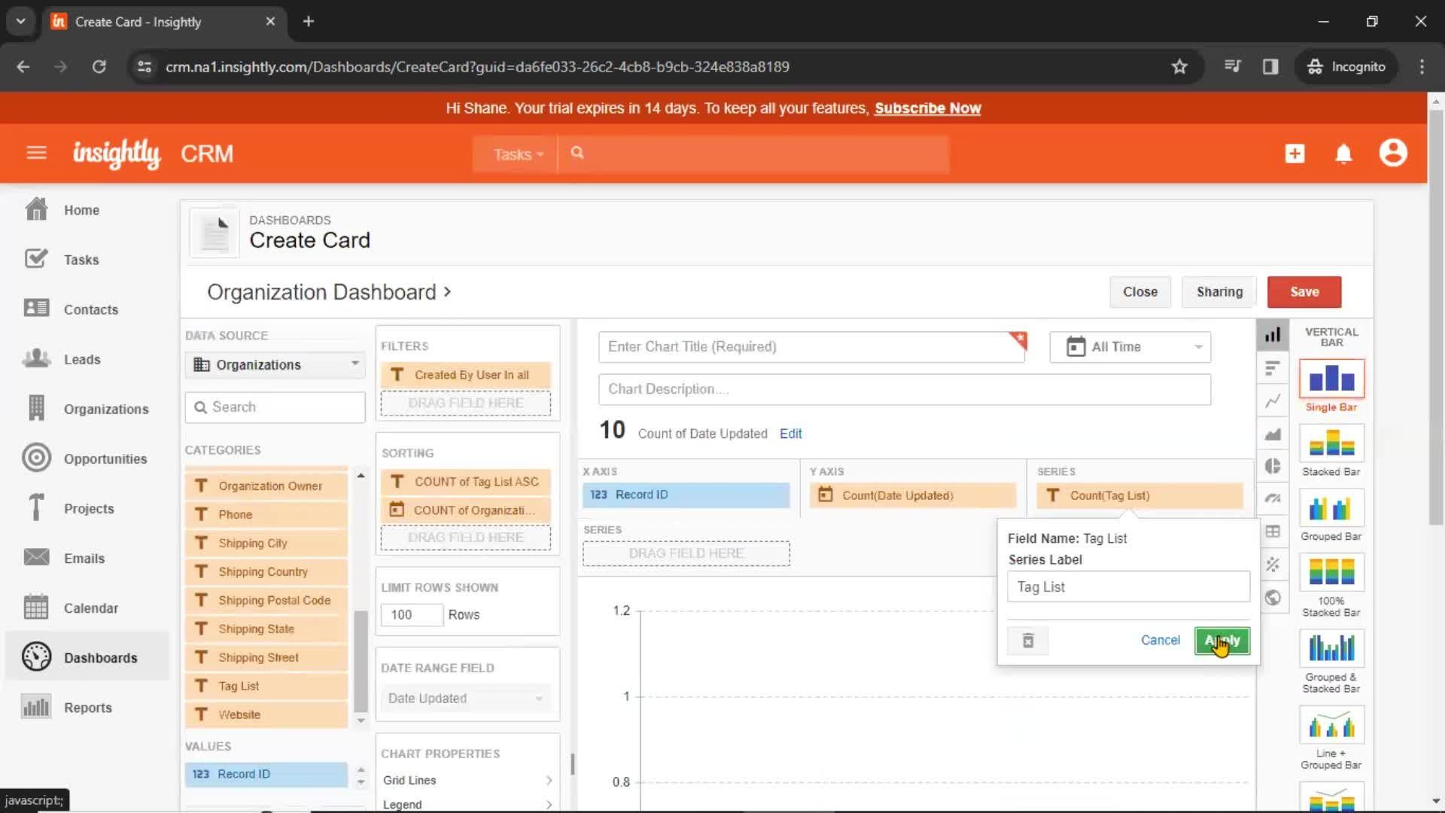Toggle the Sharing settings for this card
Image resolution: width=1445 pixels, height=813 pixels.
tap(1220, 291)
